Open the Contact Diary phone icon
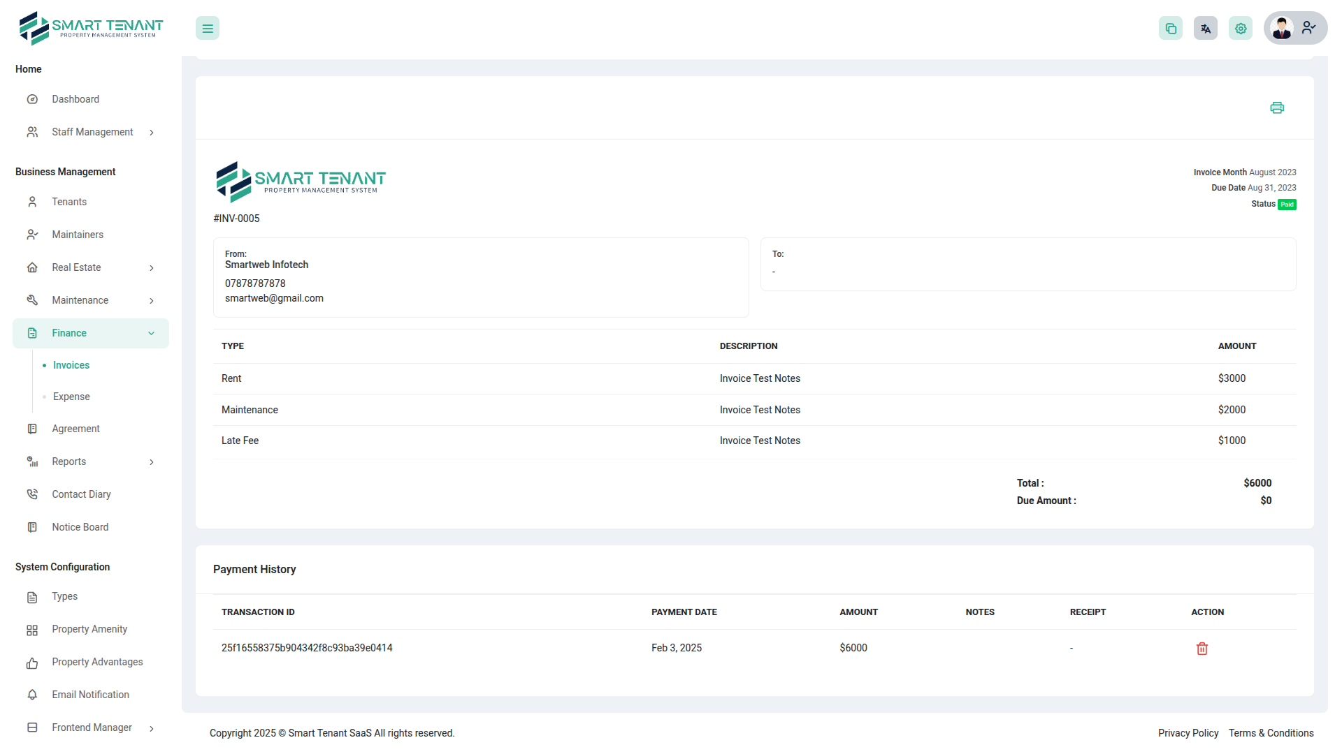1342x754 pixels. click(32, 494)
